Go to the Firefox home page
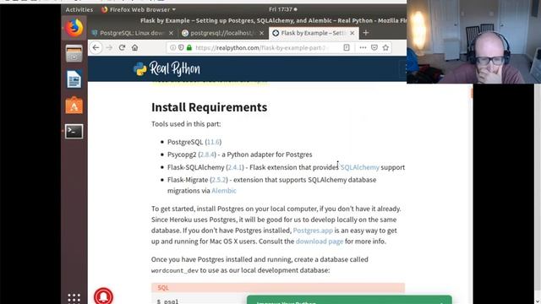 (135, 47)
